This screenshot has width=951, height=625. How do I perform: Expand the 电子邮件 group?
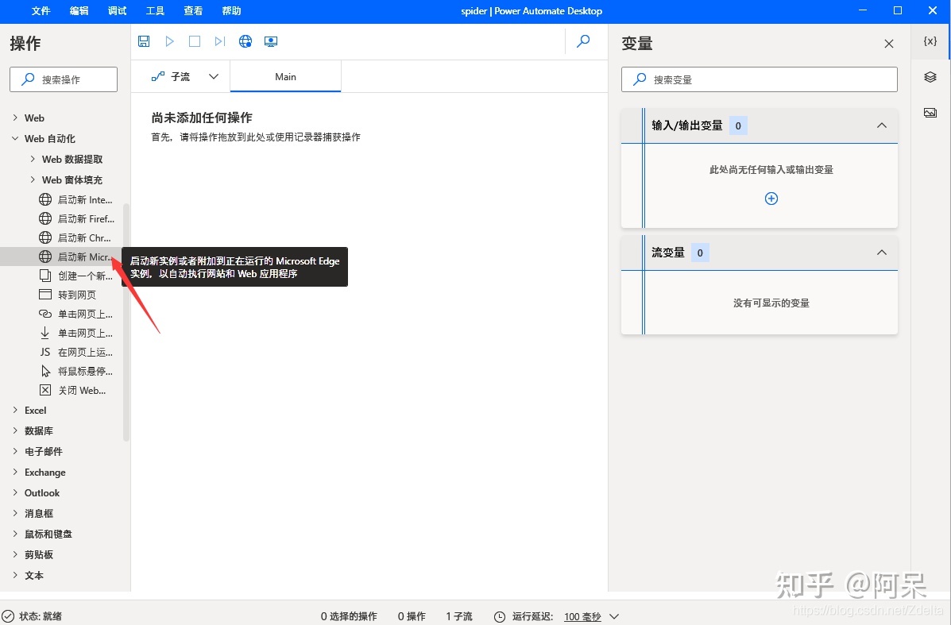[x=15, y=451]
